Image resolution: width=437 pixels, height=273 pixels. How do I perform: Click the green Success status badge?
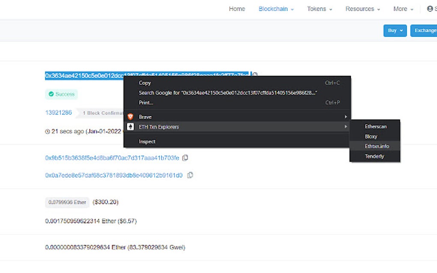(61, 94)
